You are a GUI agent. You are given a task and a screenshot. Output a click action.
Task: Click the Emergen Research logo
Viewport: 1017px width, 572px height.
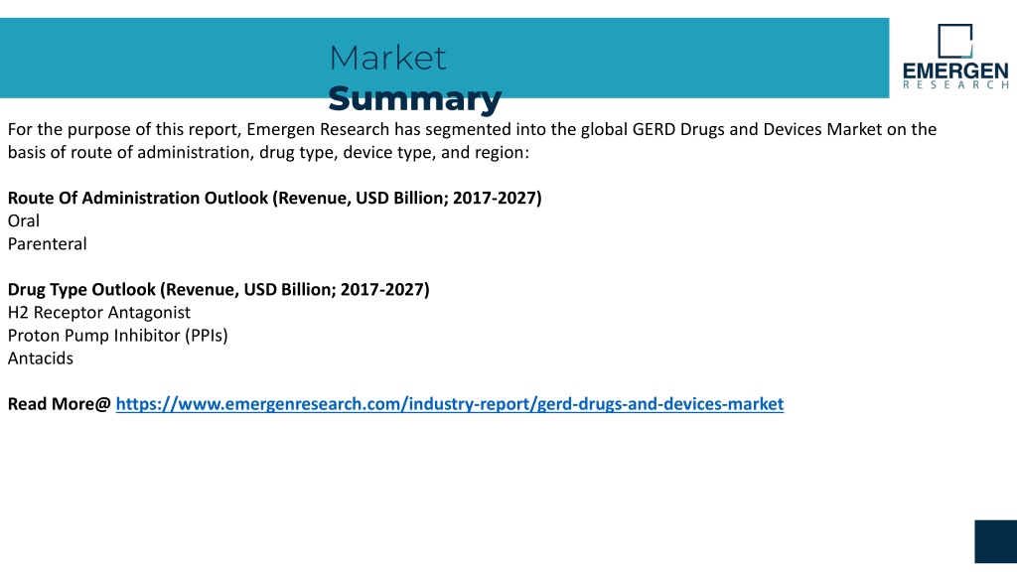955,57
